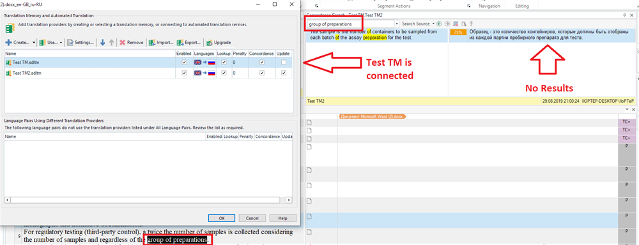Toggle Enabled checkbox for Test TM.sdltm
The height and width of the screenshot is (245, 639).
pos(184,63)
